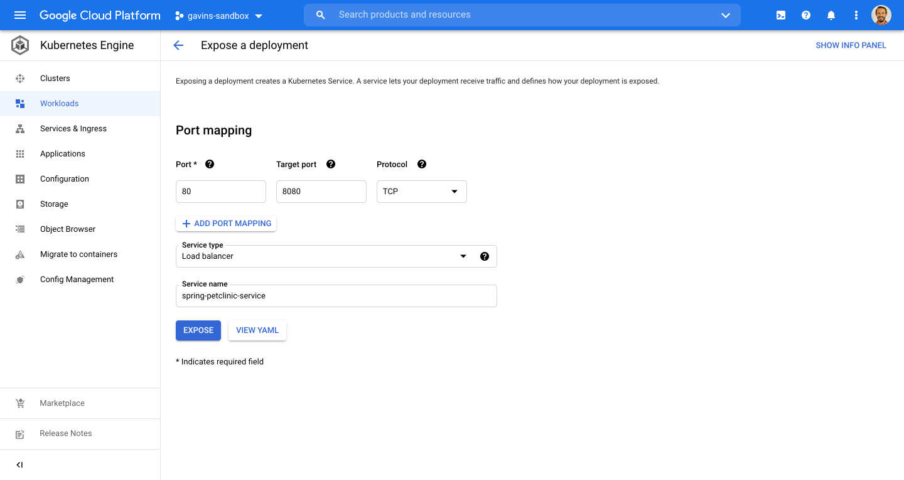
Task: Open the Applications section
Action: point(62,153)
